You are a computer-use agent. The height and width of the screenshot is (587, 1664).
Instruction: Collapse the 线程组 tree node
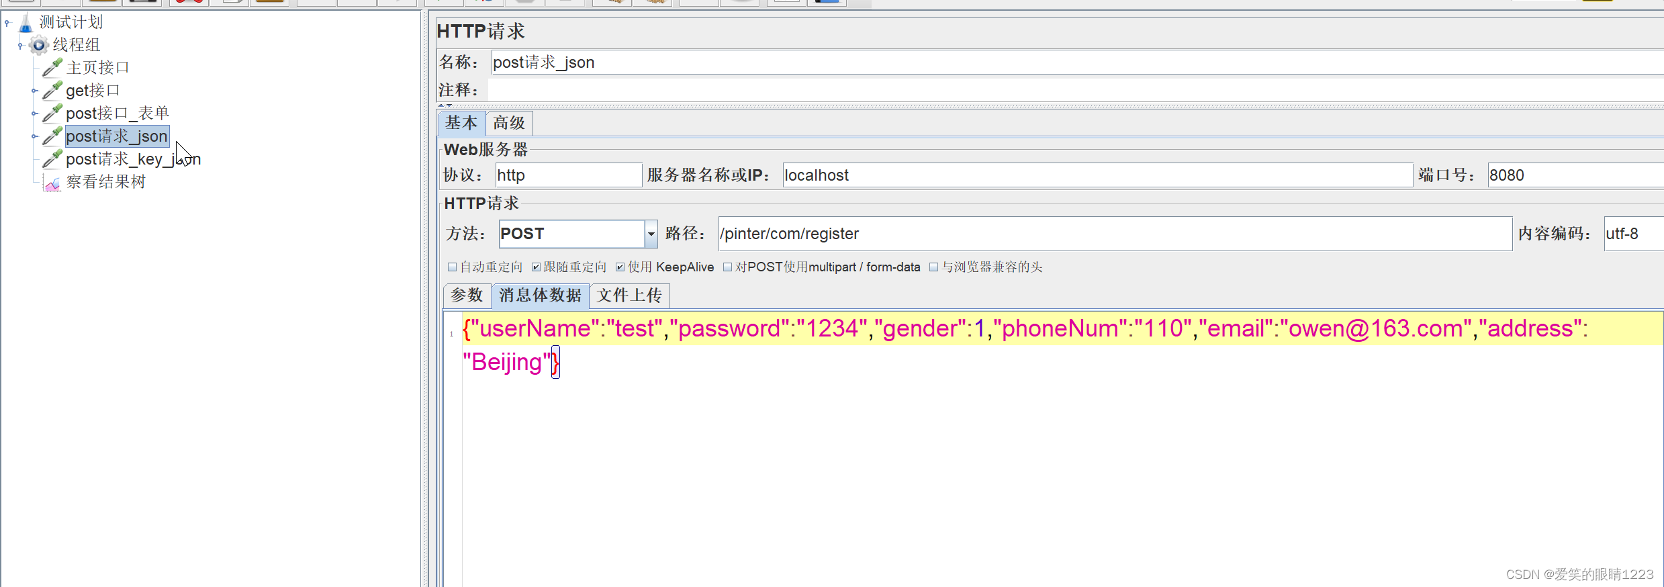pyautogui.click(x=21, y=46)
